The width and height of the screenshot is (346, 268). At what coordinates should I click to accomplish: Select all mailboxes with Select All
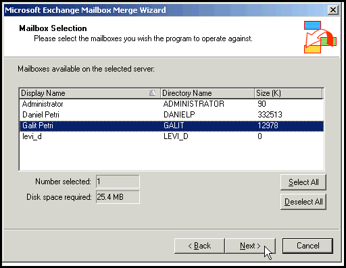303,182
